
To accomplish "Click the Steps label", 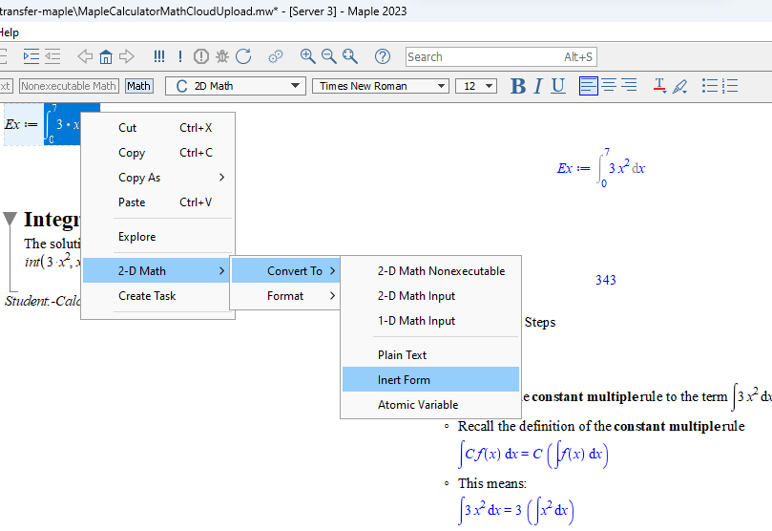I will [539, 322].
